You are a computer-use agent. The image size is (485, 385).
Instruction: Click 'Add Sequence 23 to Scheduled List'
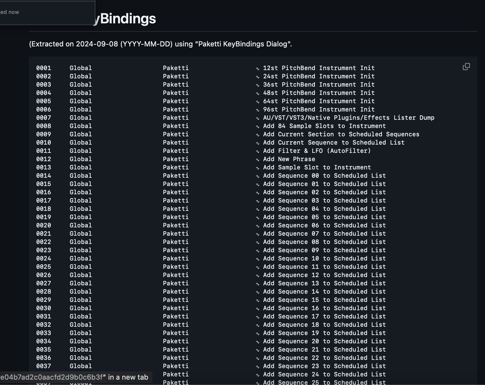click(324, 366)
